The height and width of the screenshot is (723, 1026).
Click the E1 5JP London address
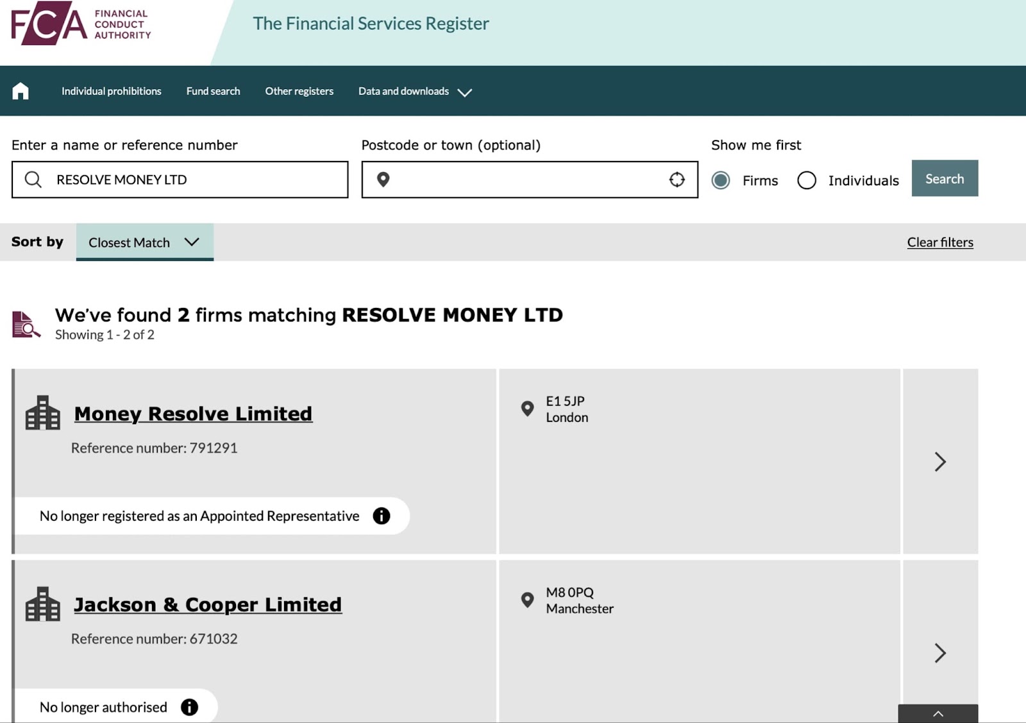(x=567, y=409)
